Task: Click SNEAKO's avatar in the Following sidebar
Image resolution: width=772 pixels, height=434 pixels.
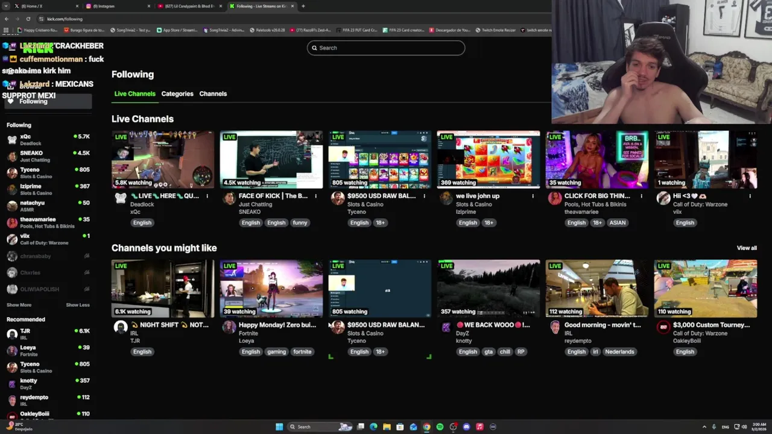Action: (12, 156)
